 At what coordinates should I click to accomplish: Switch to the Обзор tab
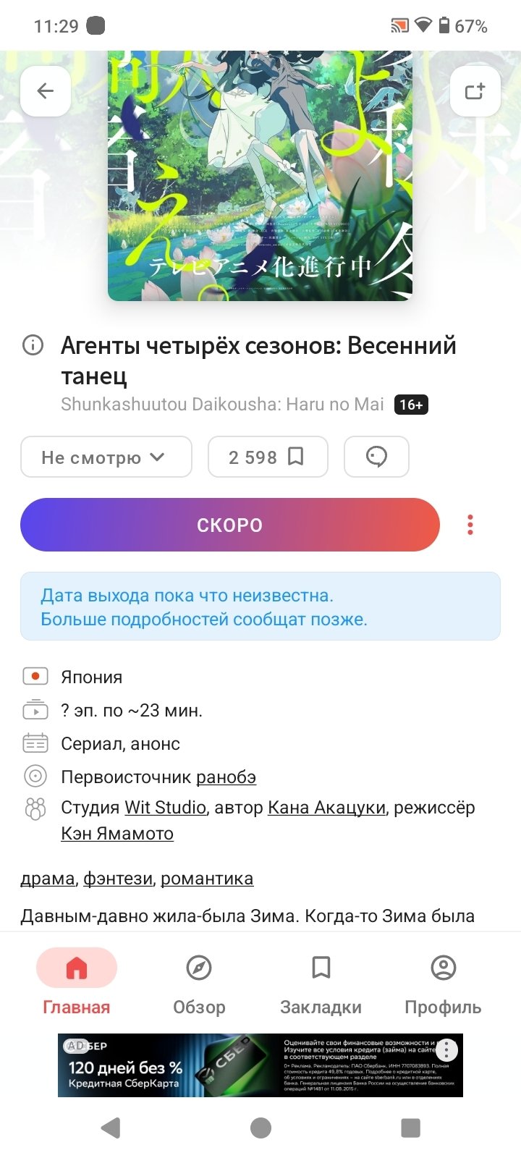coord(199,982)
